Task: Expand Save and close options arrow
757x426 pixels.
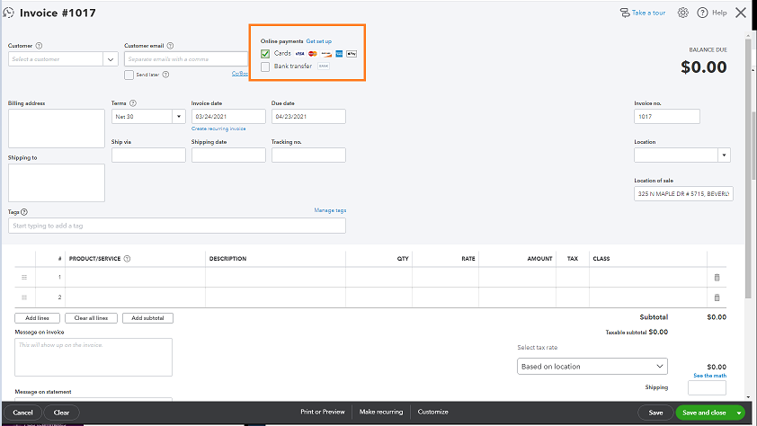Action: pos(739,413)
